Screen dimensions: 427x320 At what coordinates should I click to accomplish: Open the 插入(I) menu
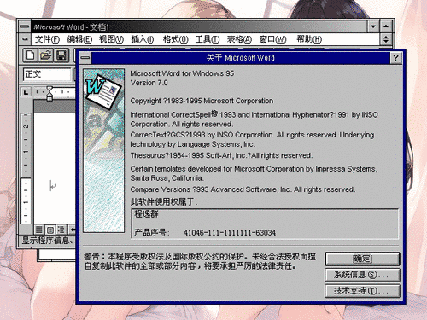(143, 39)
